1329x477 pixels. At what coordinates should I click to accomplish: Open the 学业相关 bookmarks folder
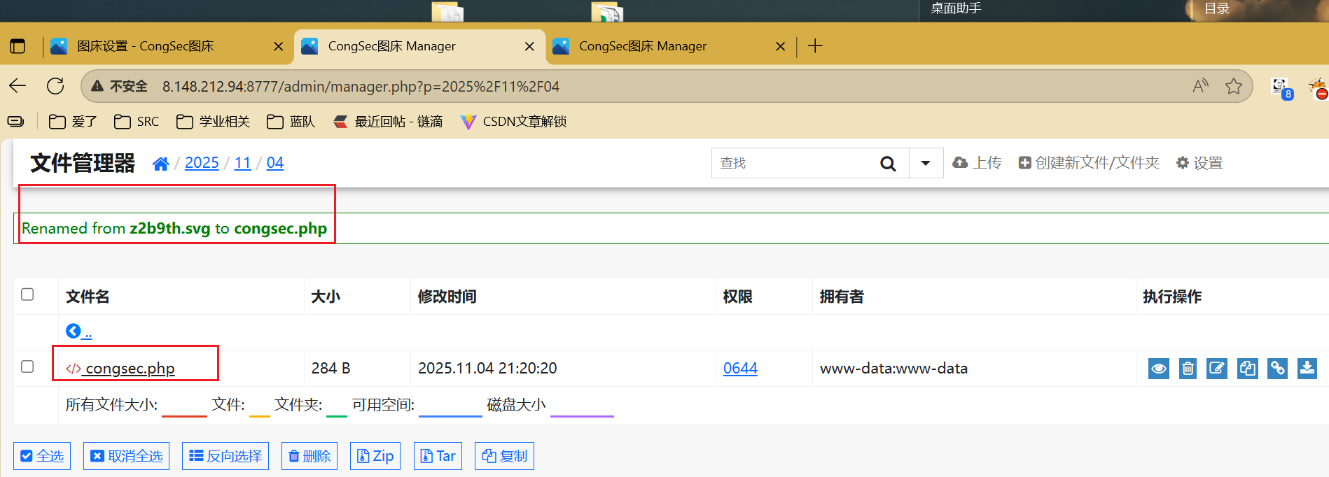coord(214,122)
